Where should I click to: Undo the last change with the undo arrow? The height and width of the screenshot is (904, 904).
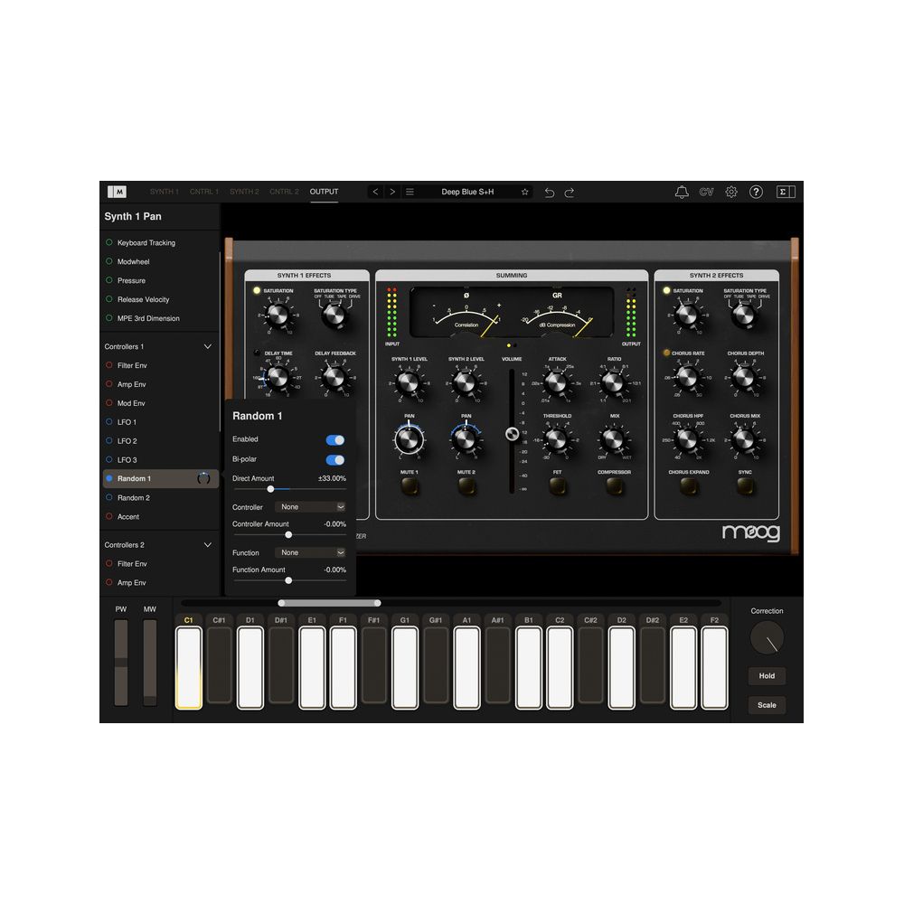[550, 192]
